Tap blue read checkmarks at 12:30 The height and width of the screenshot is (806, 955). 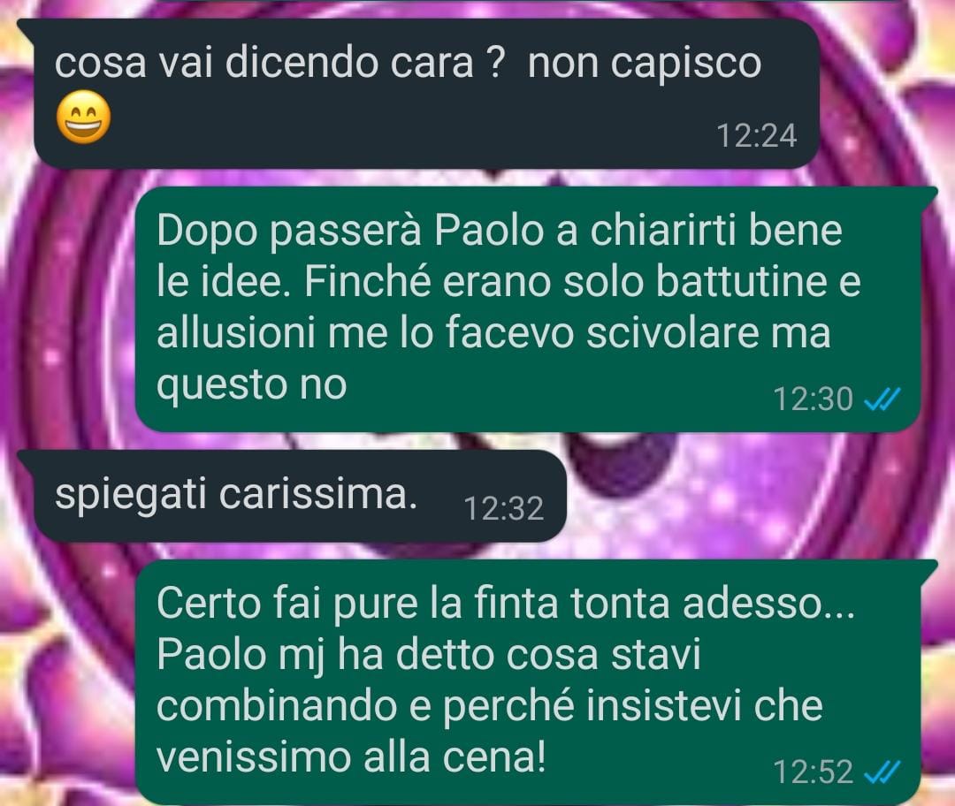coord(882,399)
